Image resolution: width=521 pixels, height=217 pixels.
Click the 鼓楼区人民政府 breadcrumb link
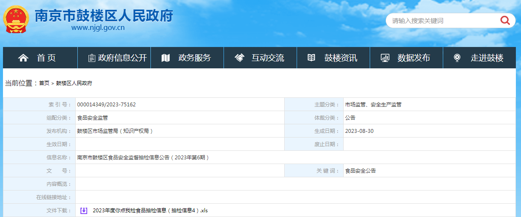tap(74, 83)
